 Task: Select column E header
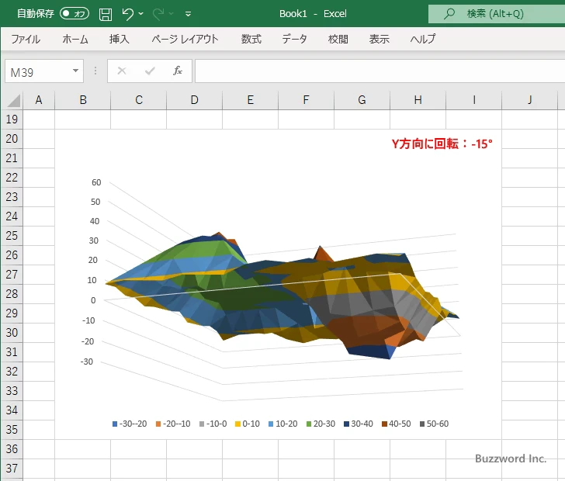251,100
